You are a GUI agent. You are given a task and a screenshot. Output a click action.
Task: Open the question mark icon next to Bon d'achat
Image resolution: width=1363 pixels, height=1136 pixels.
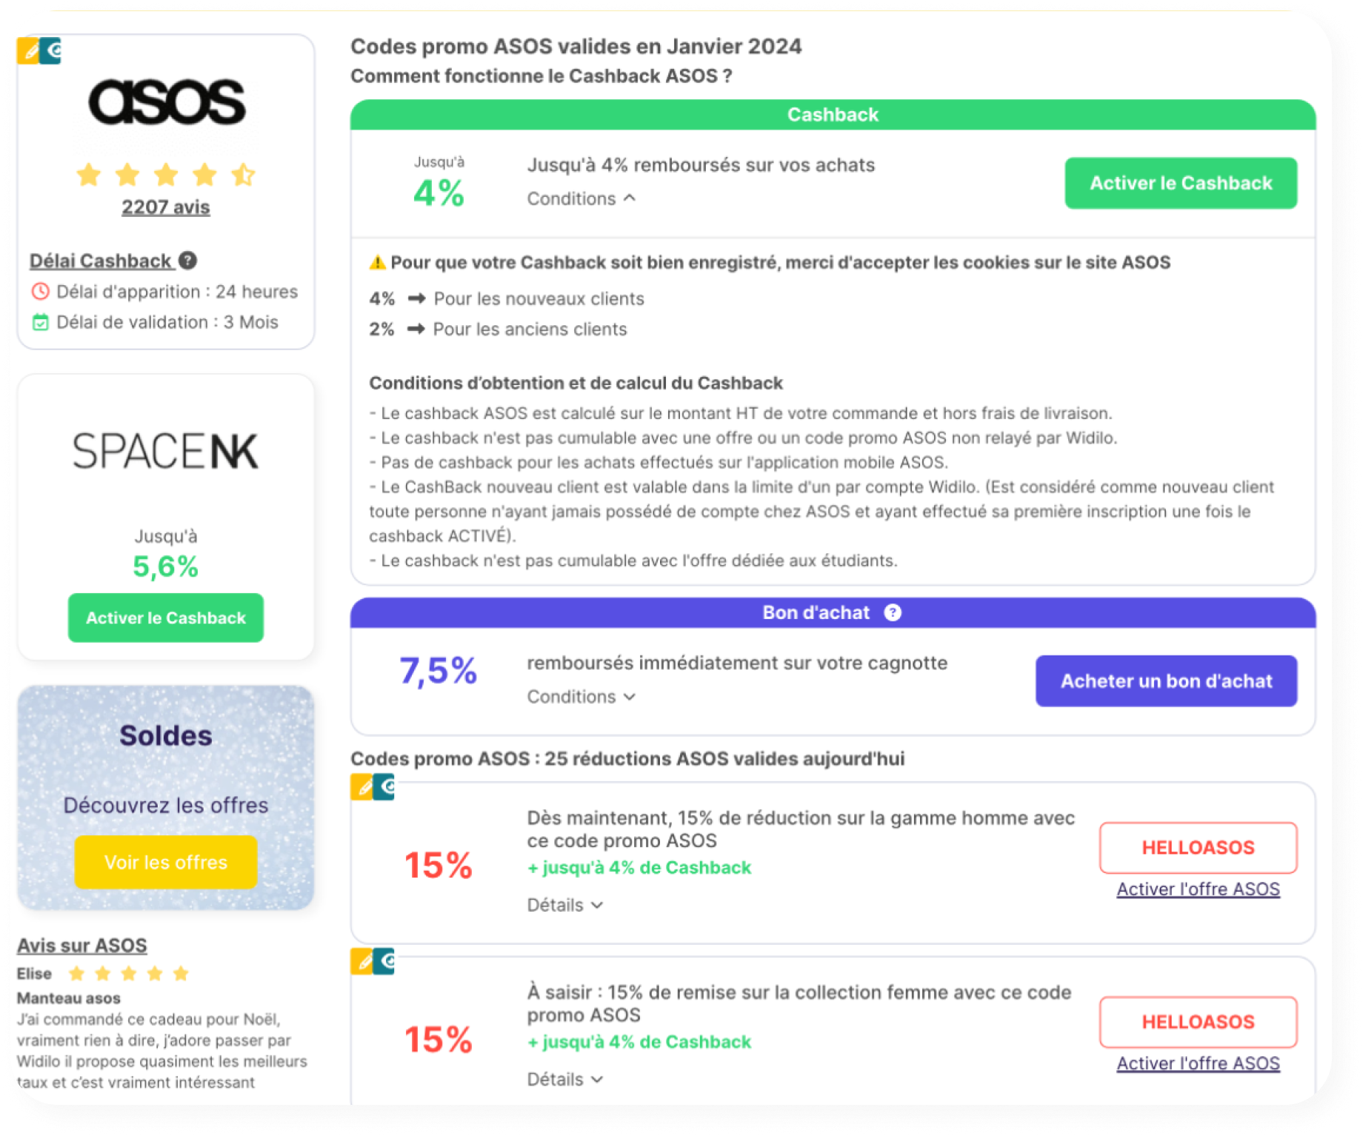pyautogui.click(x=893, y=612)
